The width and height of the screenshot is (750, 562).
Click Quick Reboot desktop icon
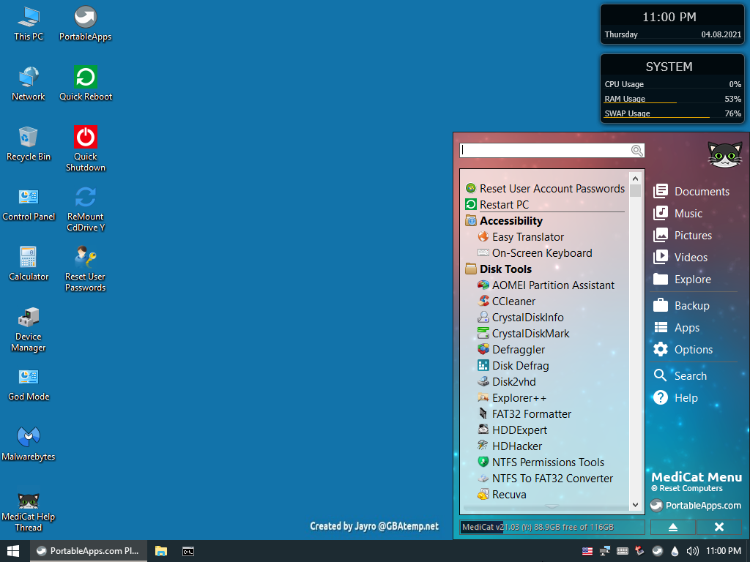point(85,84)
